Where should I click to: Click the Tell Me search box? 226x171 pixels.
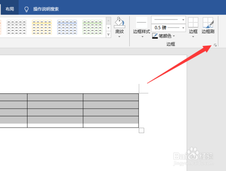pyautogui.click(x=46, y=9)
